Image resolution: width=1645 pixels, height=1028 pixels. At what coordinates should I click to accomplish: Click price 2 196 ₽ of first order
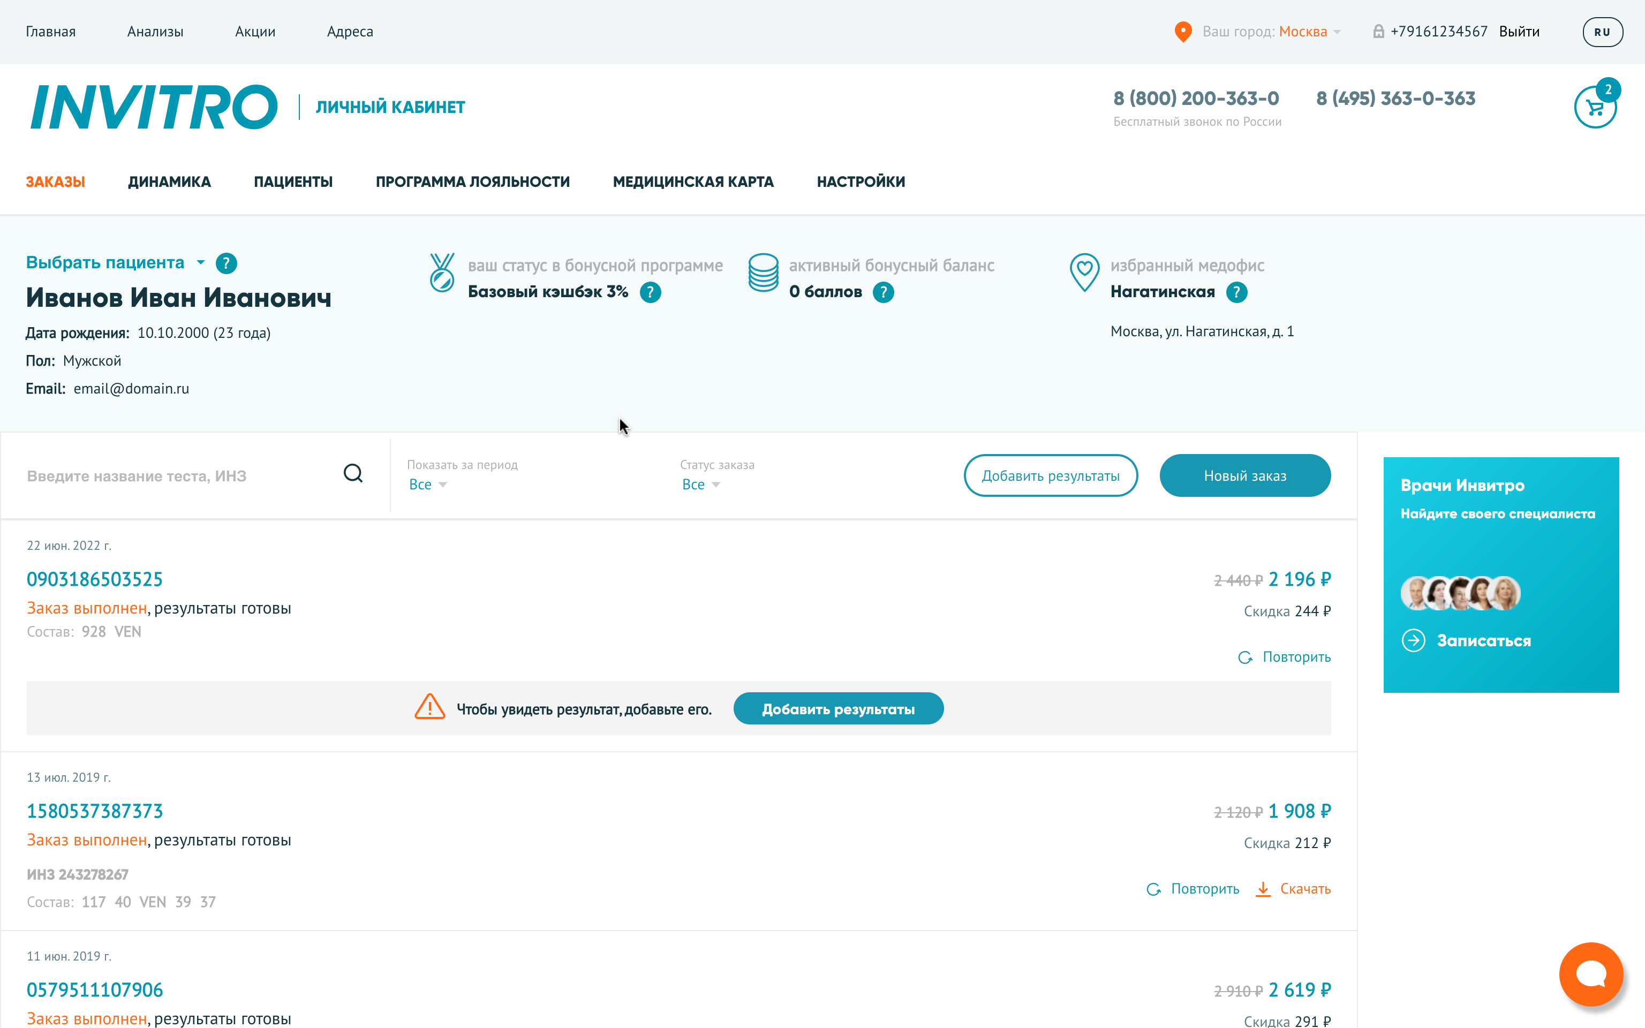[1299, 579]
